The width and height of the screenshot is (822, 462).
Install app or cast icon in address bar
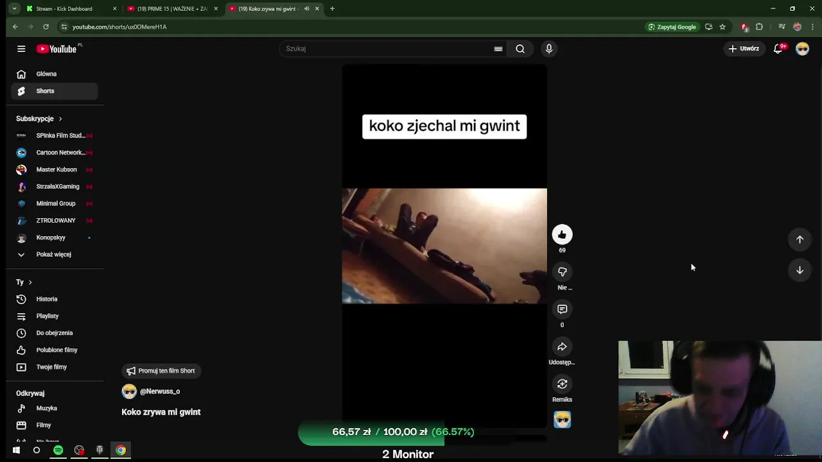(708, 27)
